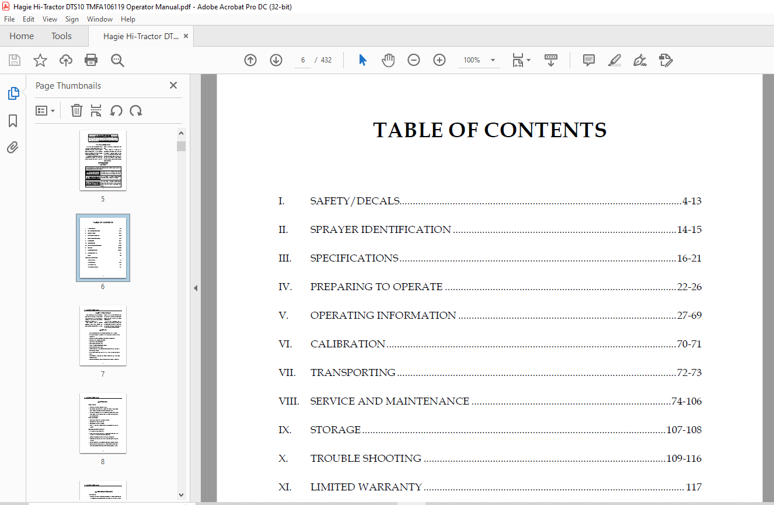This screenshot has height=505, width=774.
Task: Click the 432 total pages count
Action: point(326,60)
